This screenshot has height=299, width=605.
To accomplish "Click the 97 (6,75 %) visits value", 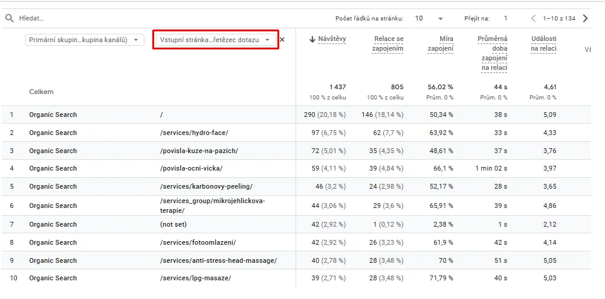I will [x=328, y=133].
